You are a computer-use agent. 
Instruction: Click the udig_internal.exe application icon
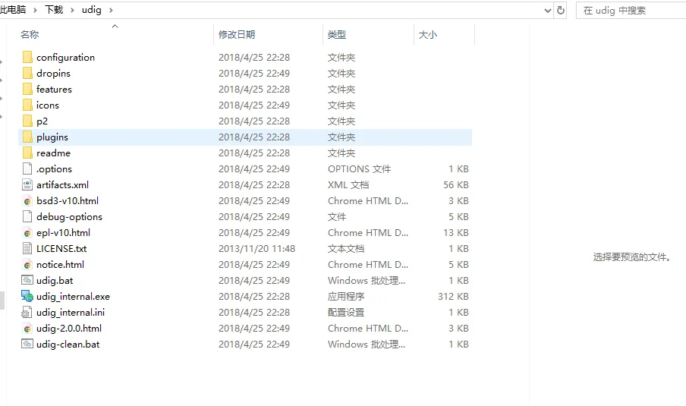coord(27,296)
